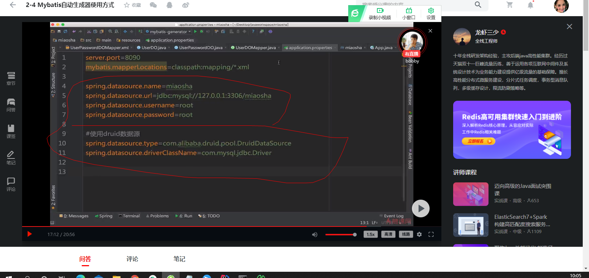Screen dimensions: 589x278
Task: Open the 课签 bookmark sidebar panel
Action: pos(11,131)
